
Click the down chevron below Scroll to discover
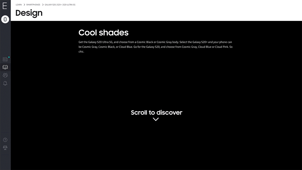[x=156, y=119]
